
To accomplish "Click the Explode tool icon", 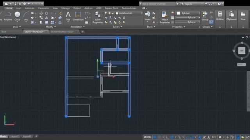I will tap(60, 18).
